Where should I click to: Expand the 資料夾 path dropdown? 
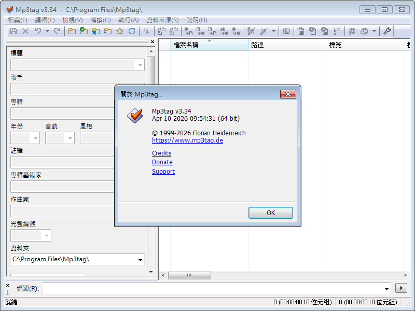click(x=140, y=260)
